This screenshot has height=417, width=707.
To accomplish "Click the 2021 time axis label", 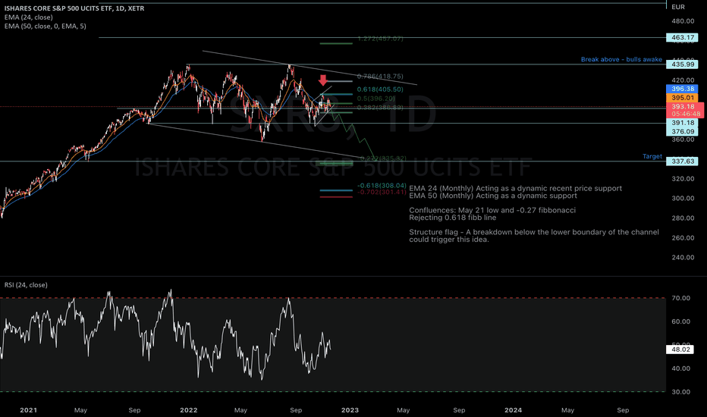I will click(x=28, y=409).
